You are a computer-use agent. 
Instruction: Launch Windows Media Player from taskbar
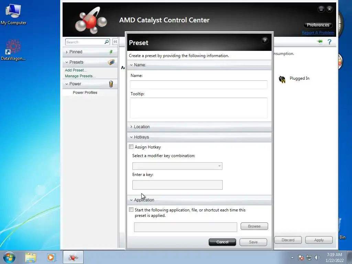(x=51, y=257)
